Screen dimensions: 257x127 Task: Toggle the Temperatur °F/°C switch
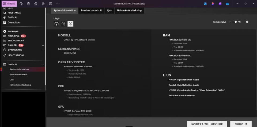click(x=235, y=22)
